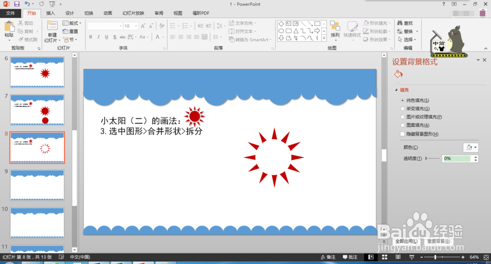Click the Save icon in quick access toolbar
491x264 pixels.
[x=17, y=4]
